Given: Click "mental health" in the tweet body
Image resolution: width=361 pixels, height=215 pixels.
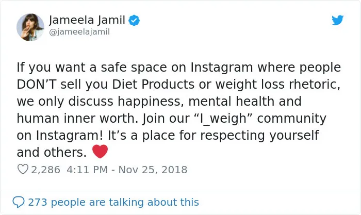Looking at the screenshot, I should 231,101.
